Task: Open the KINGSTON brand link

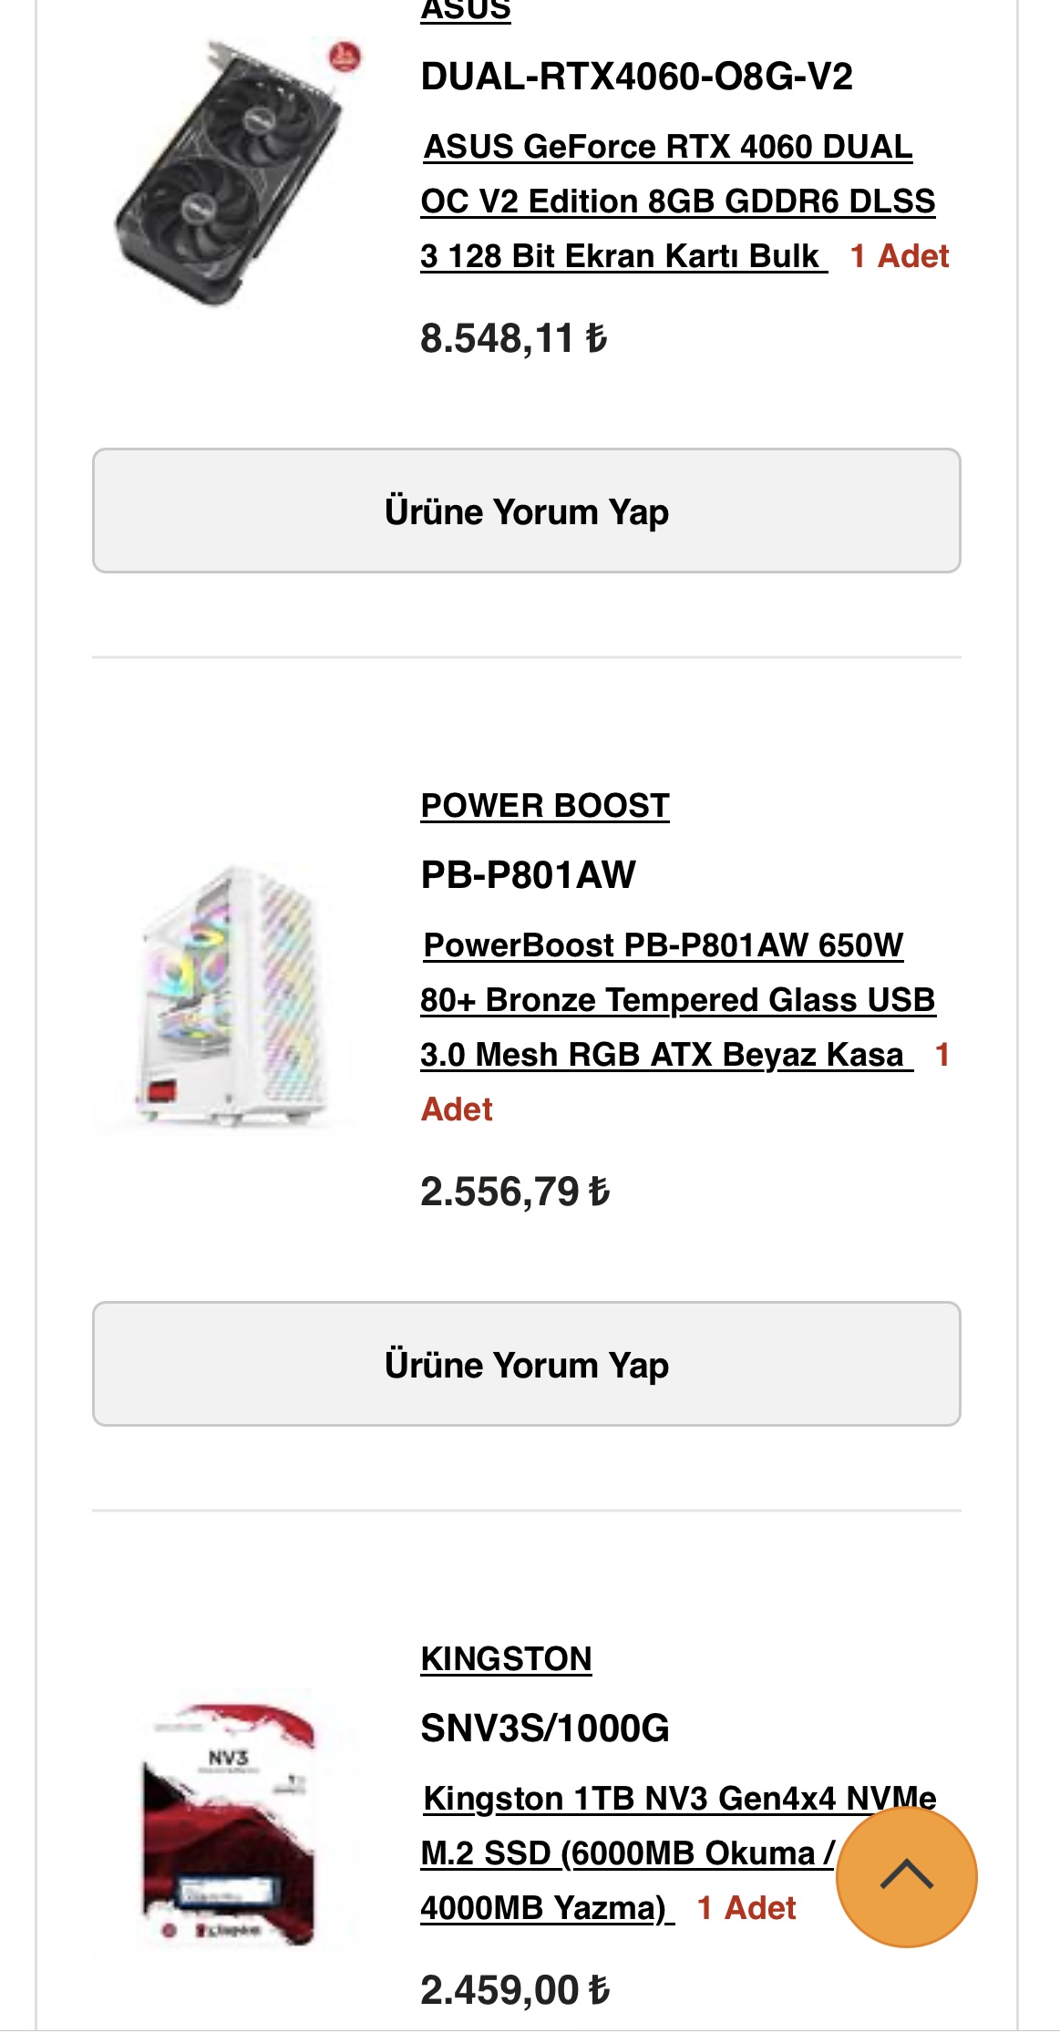Action: click(506, 1659)
